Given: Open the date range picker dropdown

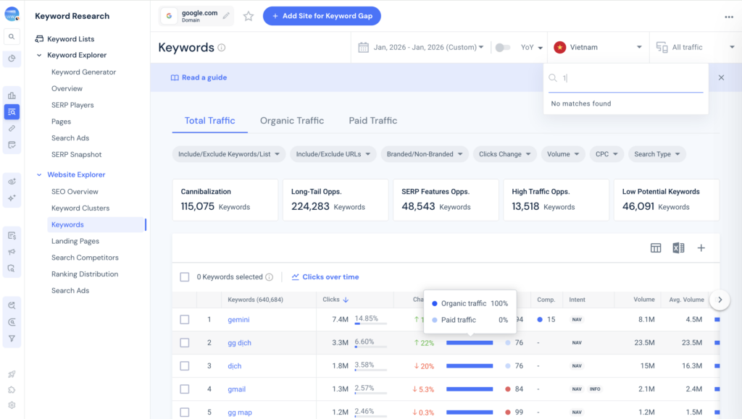Looking at the screenshot, I should click(x=422, y=48).
